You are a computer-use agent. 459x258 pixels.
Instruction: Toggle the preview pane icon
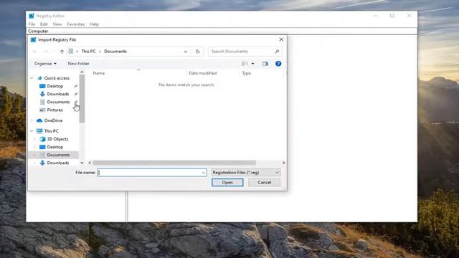(x=265, y=64)
